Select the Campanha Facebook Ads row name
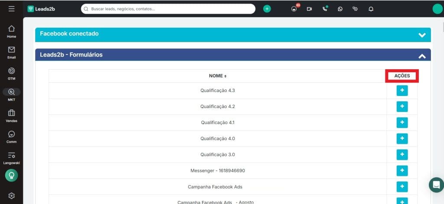 [x=215, y=187]
